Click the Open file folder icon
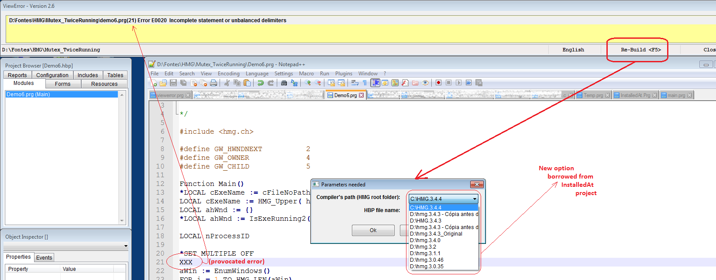 [163, 83]
